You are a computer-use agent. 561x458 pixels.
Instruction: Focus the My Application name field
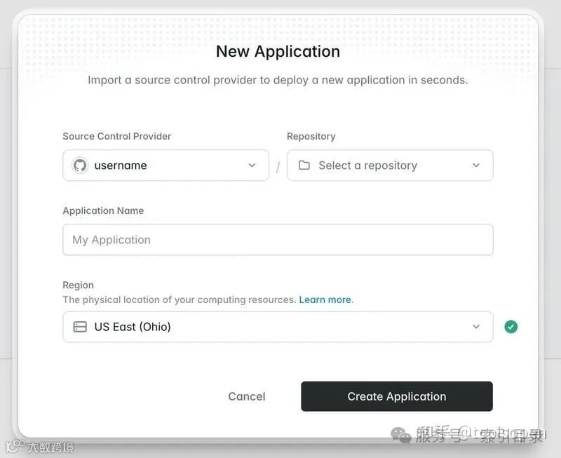tap(278, 240)
